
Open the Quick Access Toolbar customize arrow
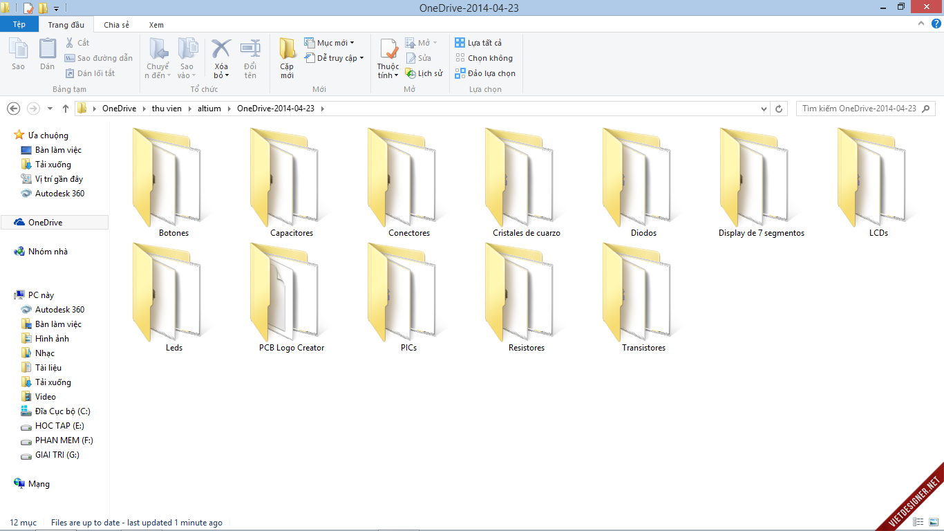(x=56, y=8)
